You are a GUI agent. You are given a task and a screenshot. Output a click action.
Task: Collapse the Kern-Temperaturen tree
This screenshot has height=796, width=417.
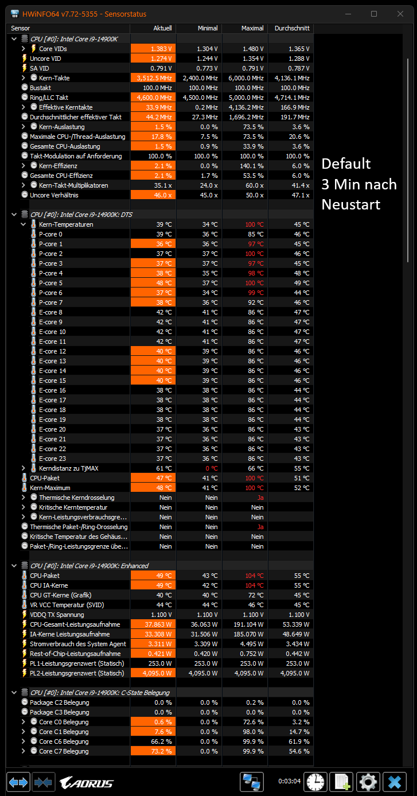tap(24, 224)
